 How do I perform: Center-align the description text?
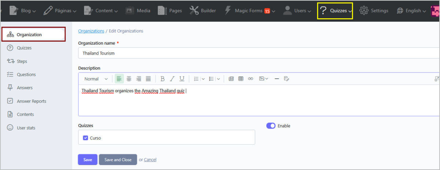[129, 79]
